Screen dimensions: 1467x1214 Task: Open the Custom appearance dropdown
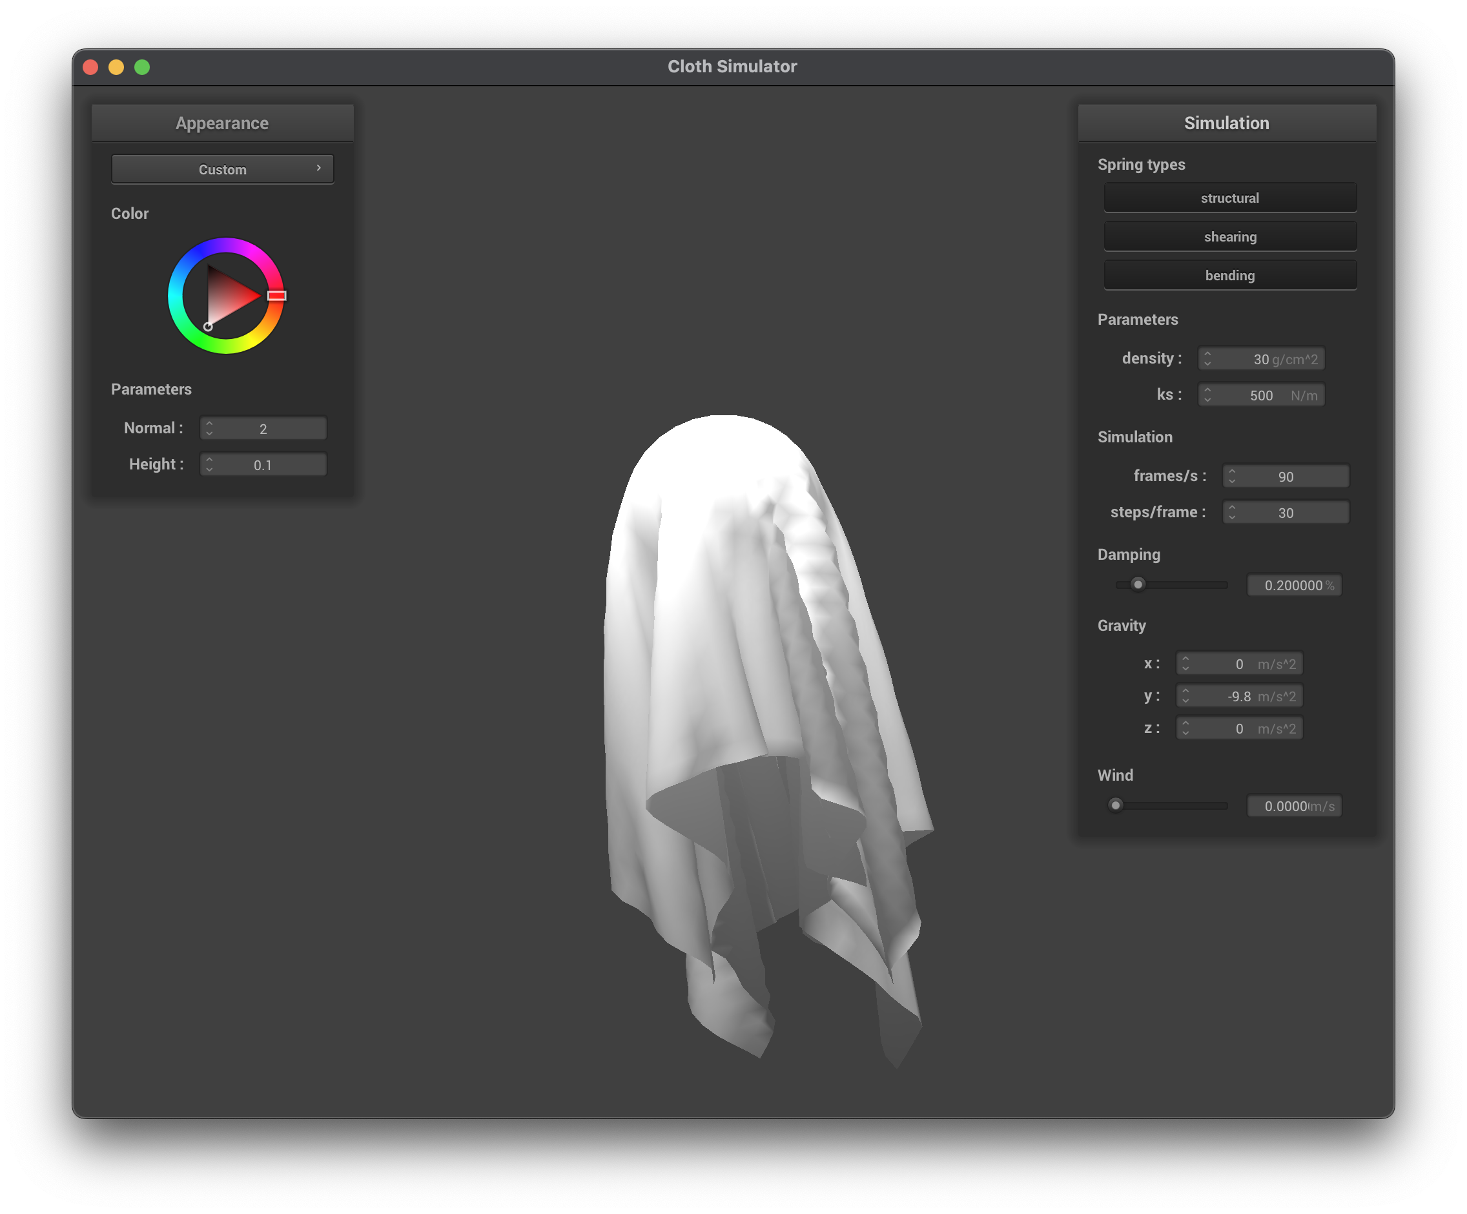[222, 169]
